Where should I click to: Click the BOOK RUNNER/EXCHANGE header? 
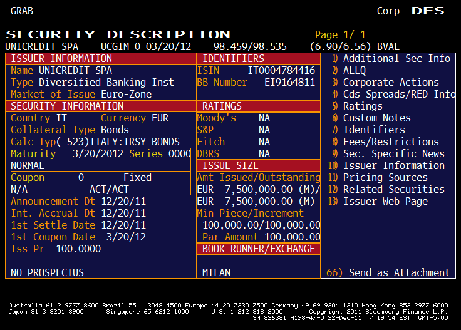(259, 249)
